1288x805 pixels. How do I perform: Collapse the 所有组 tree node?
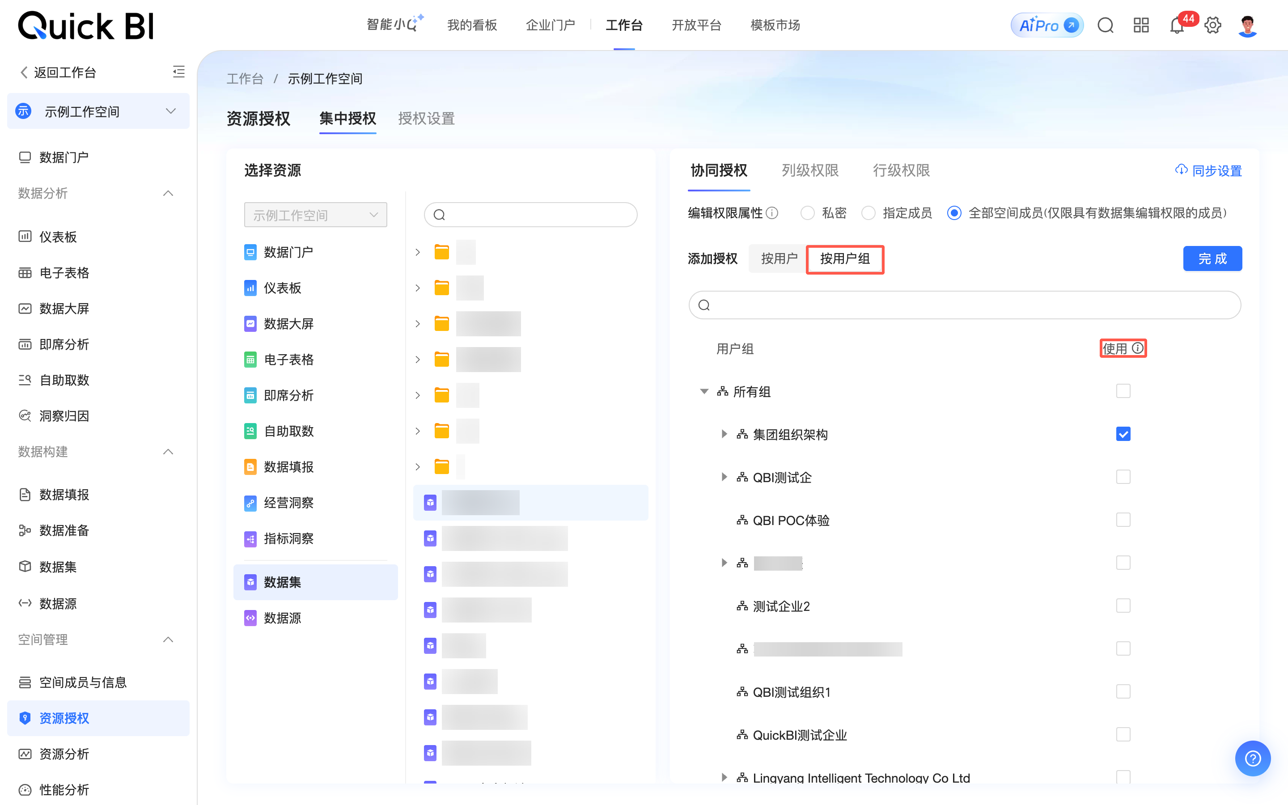(x=704, y=392)
